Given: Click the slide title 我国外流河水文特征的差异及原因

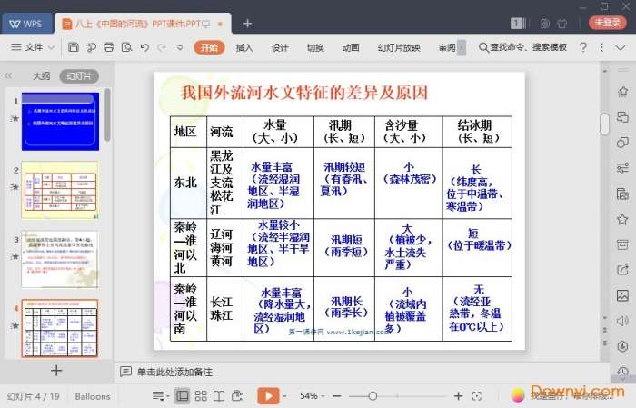Looking at the screenshot, I should pos(304,93).
